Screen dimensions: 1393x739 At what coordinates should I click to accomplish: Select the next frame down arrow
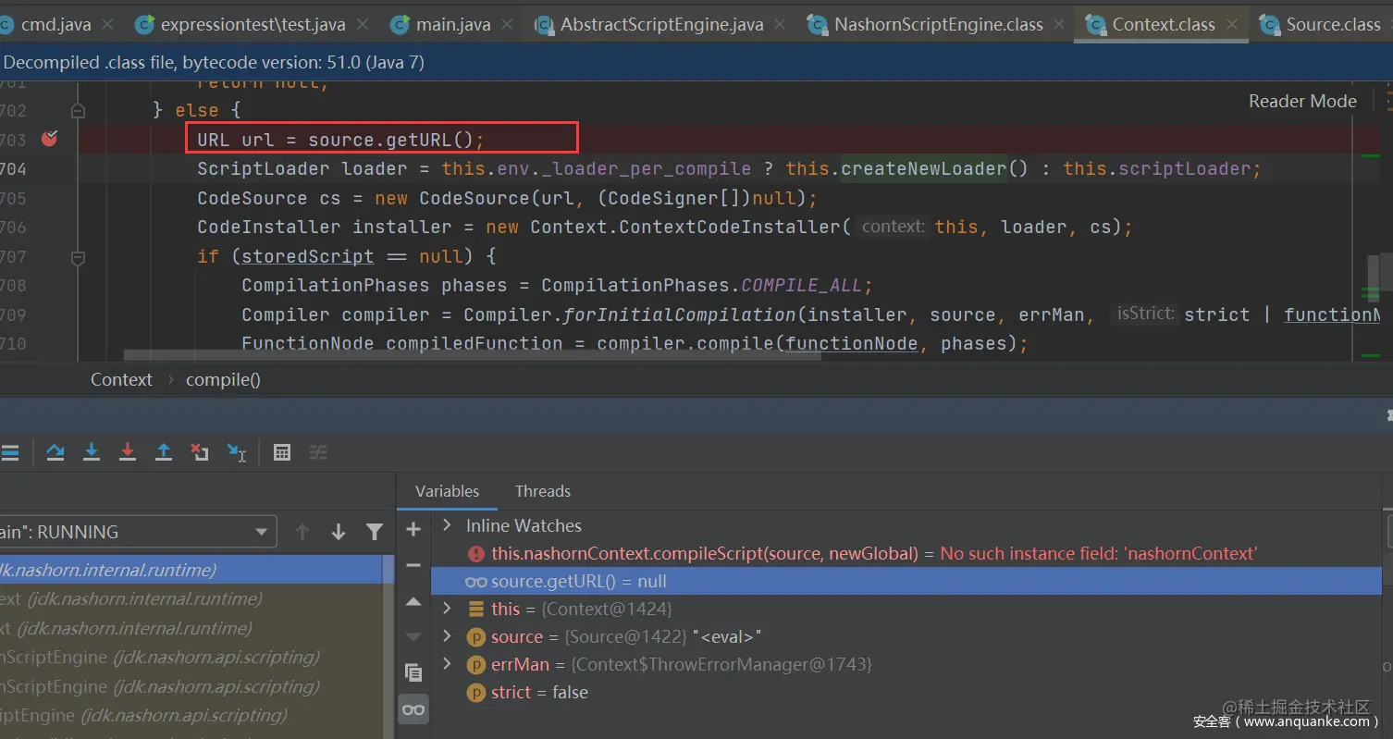click(339, 532)
